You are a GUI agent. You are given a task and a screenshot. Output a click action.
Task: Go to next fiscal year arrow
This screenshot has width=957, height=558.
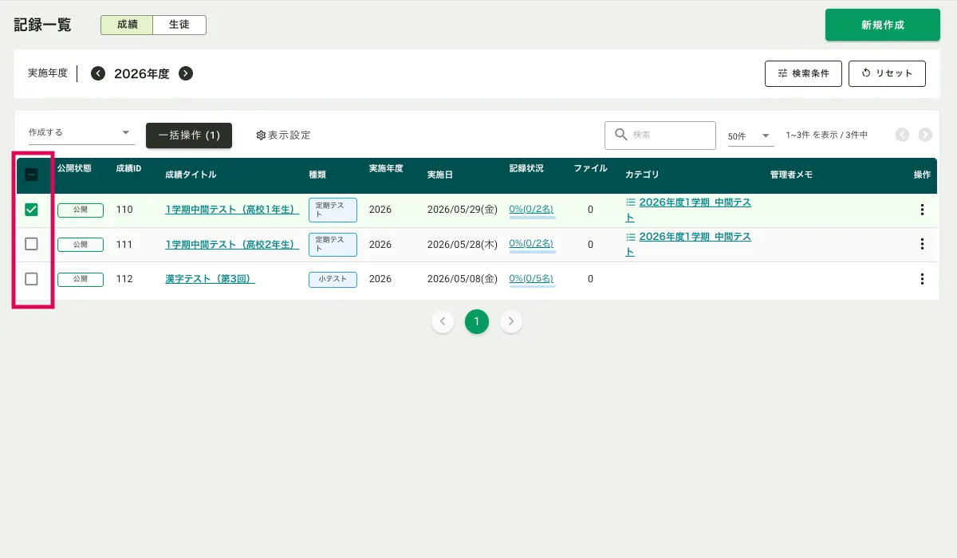click(186, 73)
